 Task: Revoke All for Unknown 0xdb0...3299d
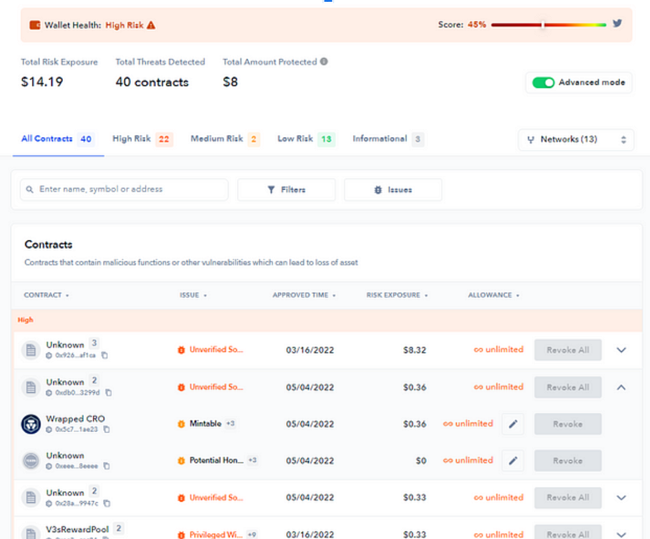(x=567, y=387)
